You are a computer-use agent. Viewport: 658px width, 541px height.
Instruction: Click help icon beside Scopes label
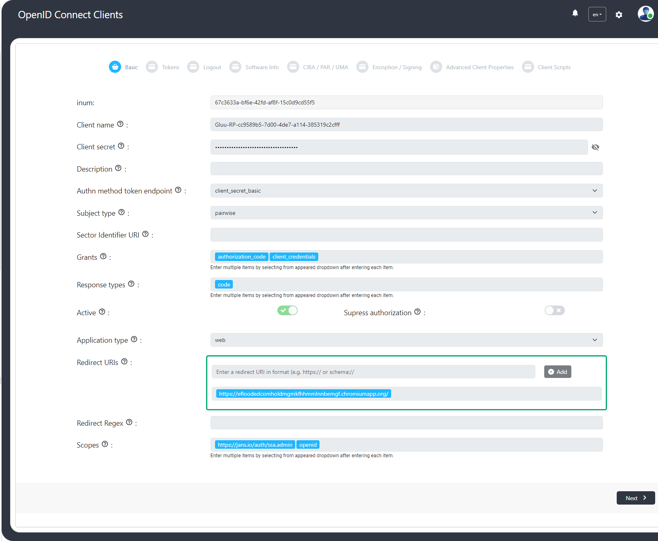click(105, 444)
